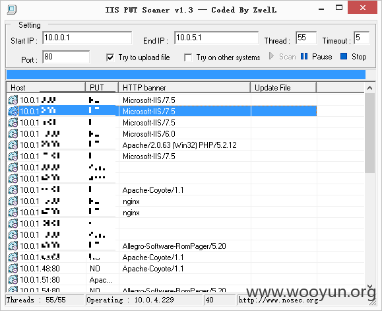Click host icon of the Microsoft-IIS/6.0 row
Screen dimensions: 382x311
13,134
